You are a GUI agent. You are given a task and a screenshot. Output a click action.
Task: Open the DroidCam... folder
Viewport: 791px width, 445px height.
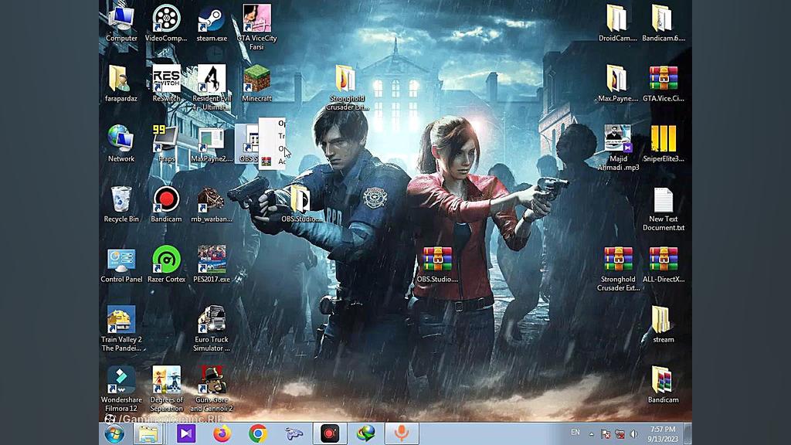click(618, 22)
